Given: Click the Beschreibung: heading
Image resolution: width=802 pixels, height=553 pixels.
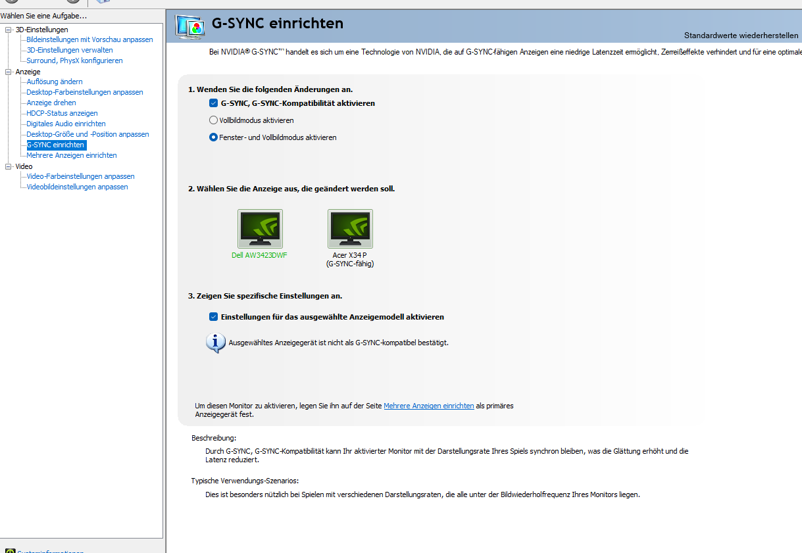Looking at the screenshot, I should coord(214,438).
